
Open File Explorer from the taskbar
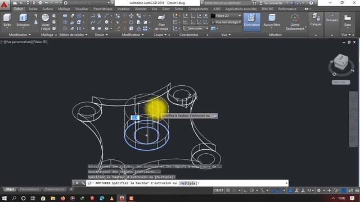point(53,198)
